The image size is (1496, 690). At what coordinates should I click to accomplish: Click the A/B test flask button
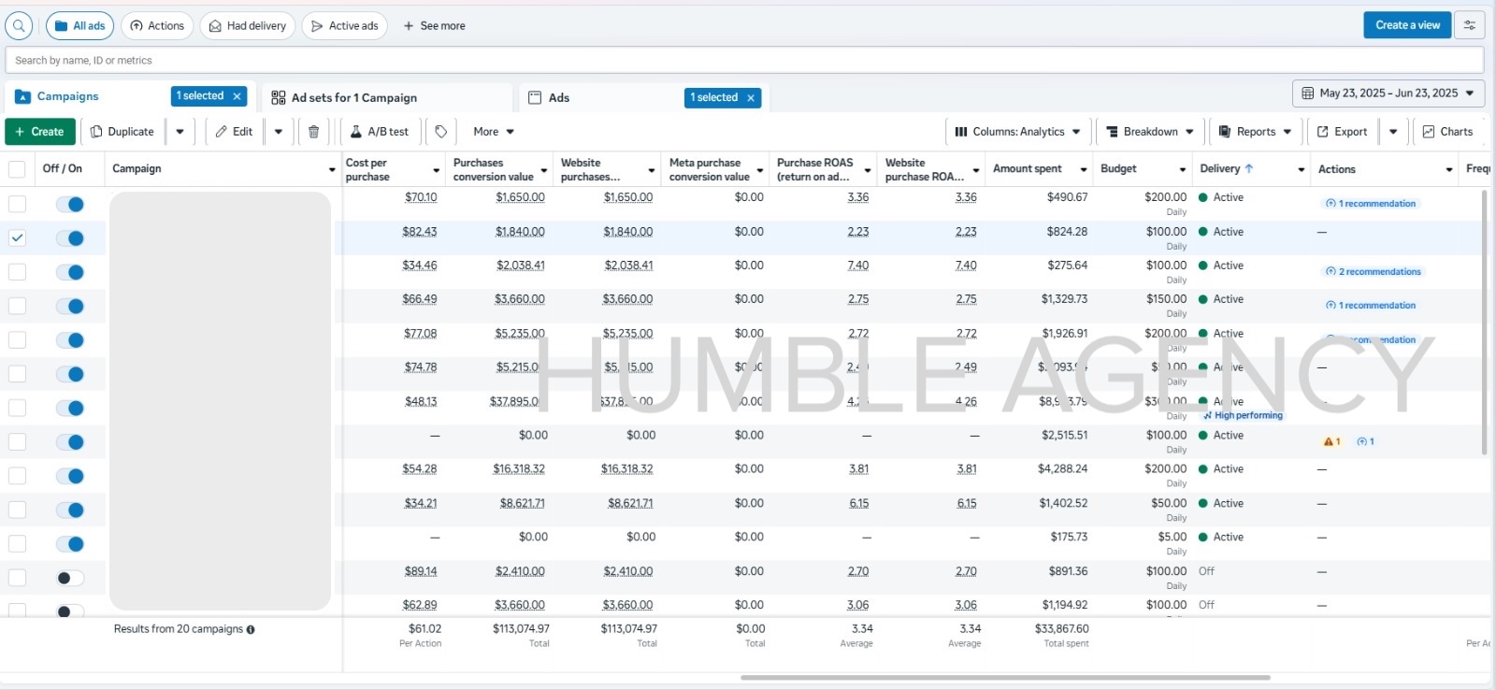pyautogui.click(x=380, y=132)
